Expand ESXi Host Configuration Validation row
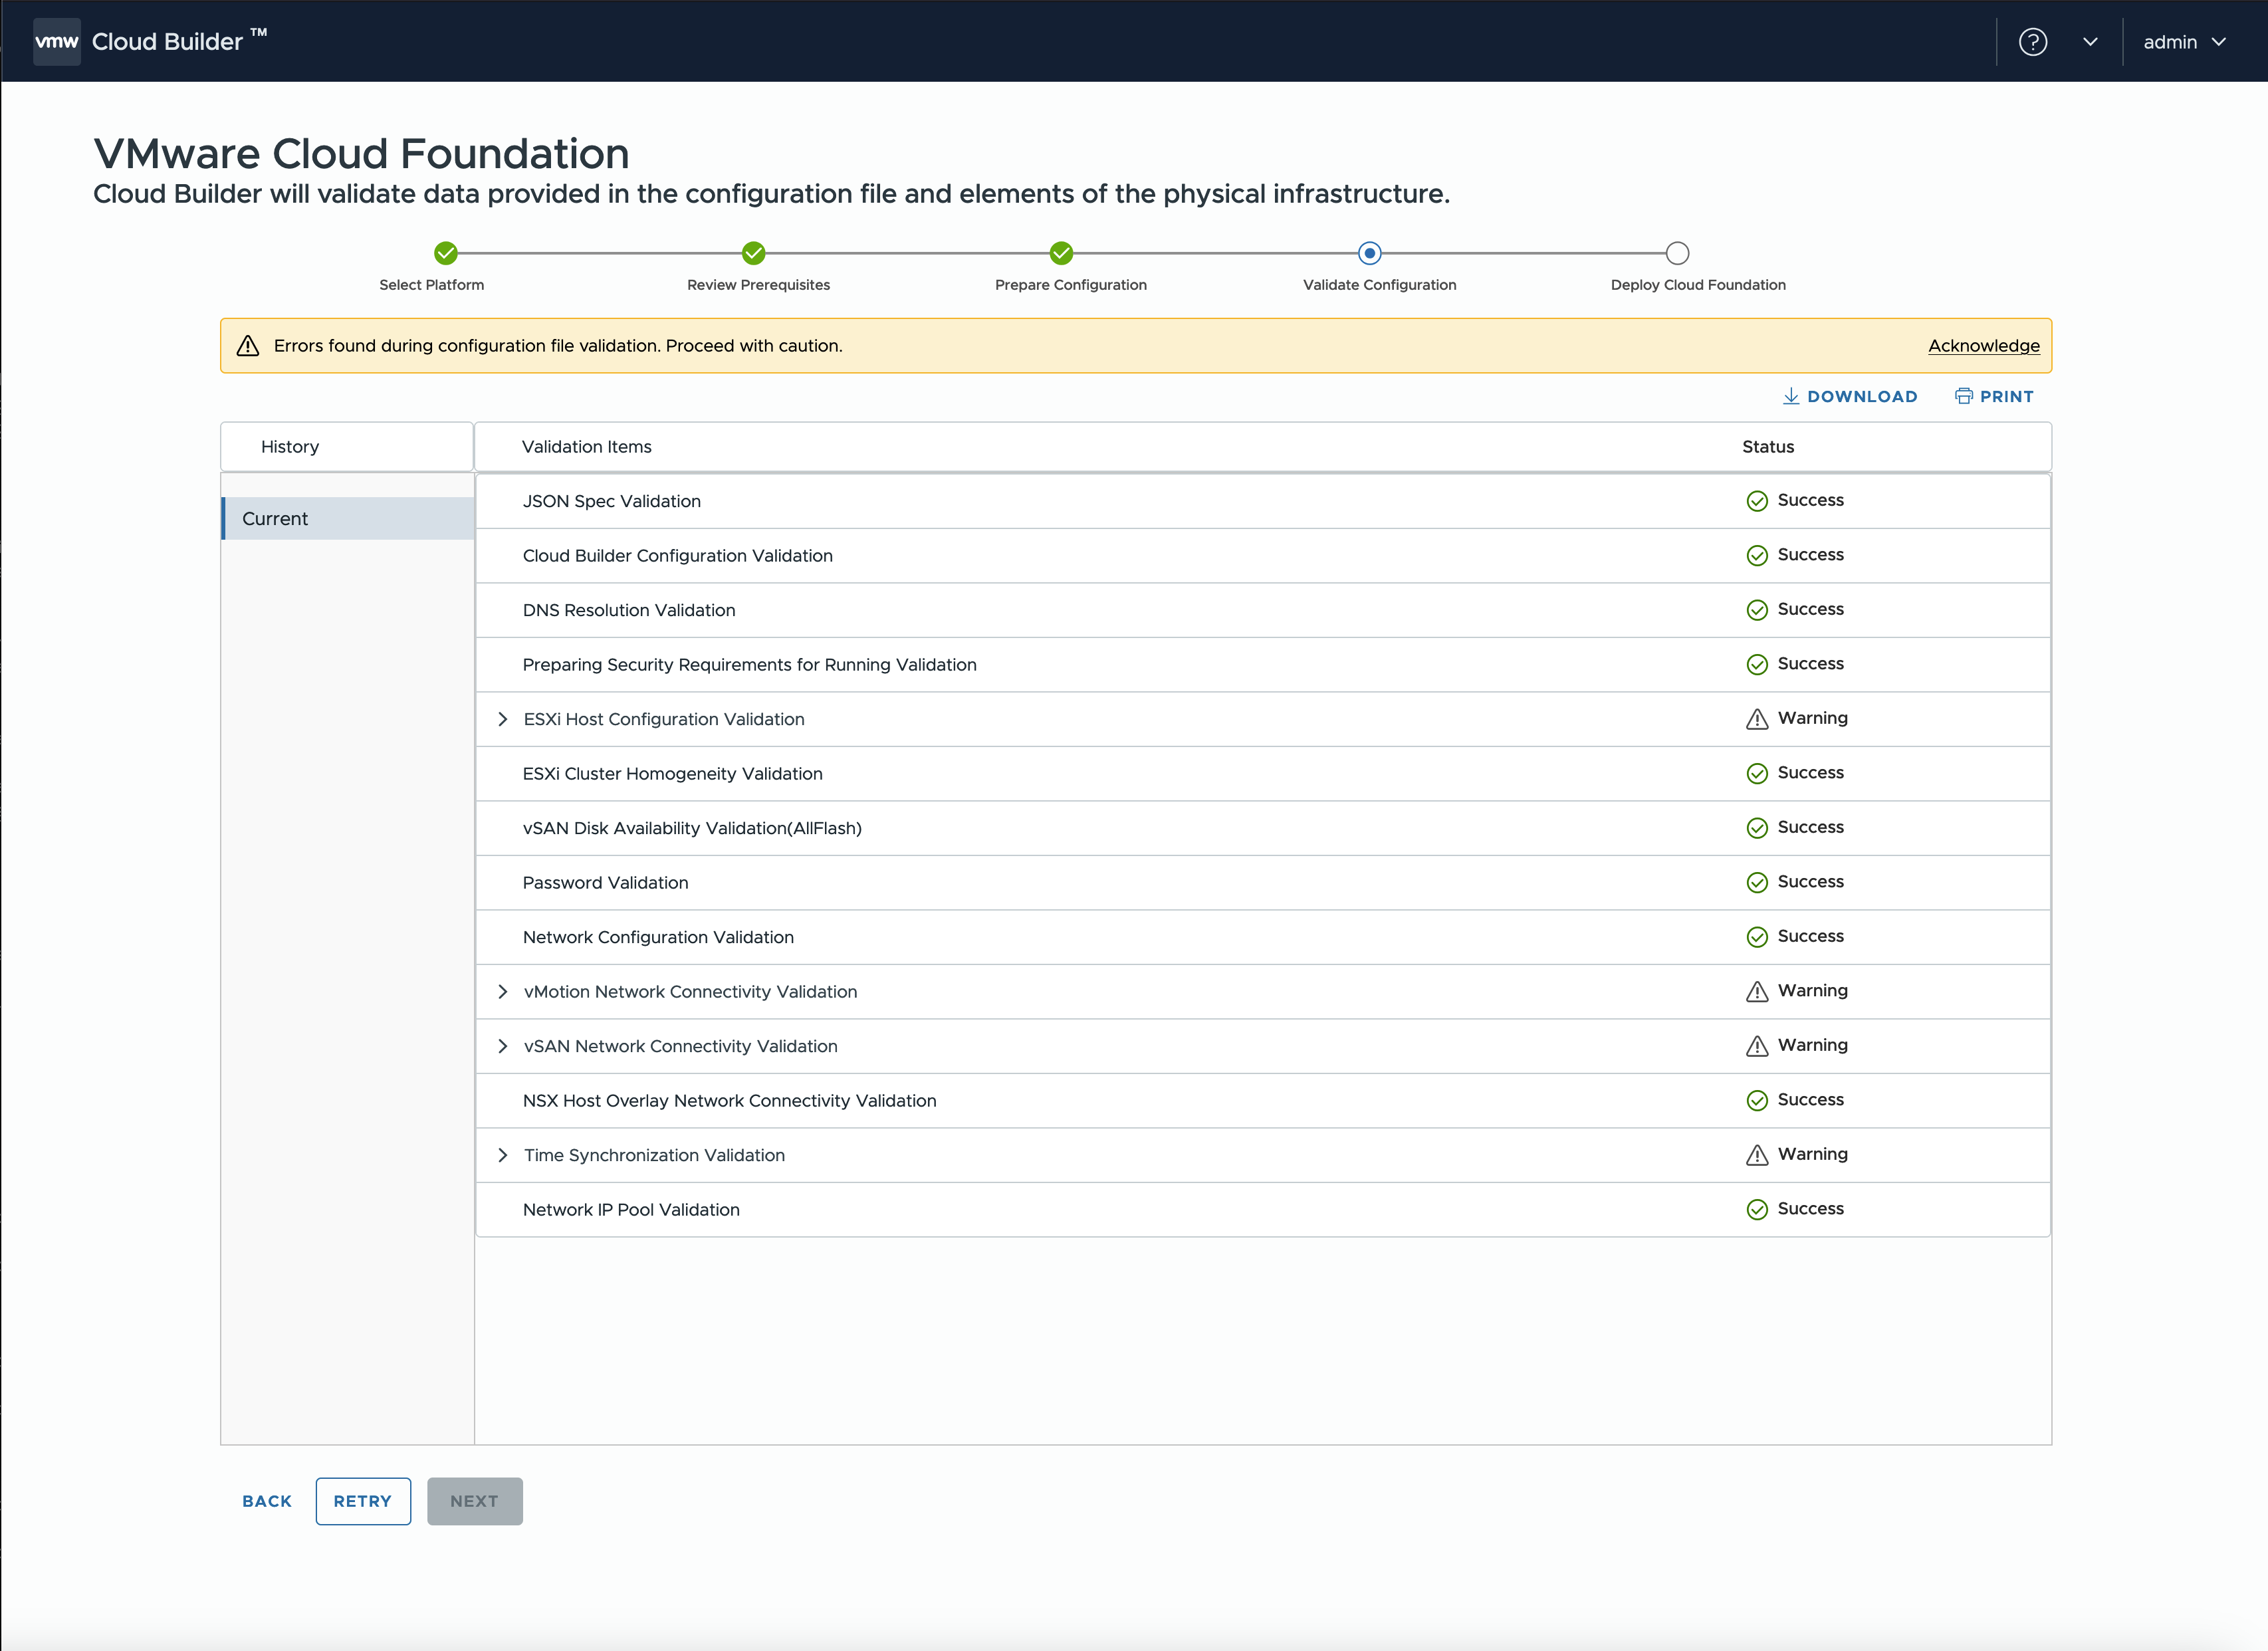Image resolution: width=2268 pixels, height=1651 pixels. [x=503, y=719]
